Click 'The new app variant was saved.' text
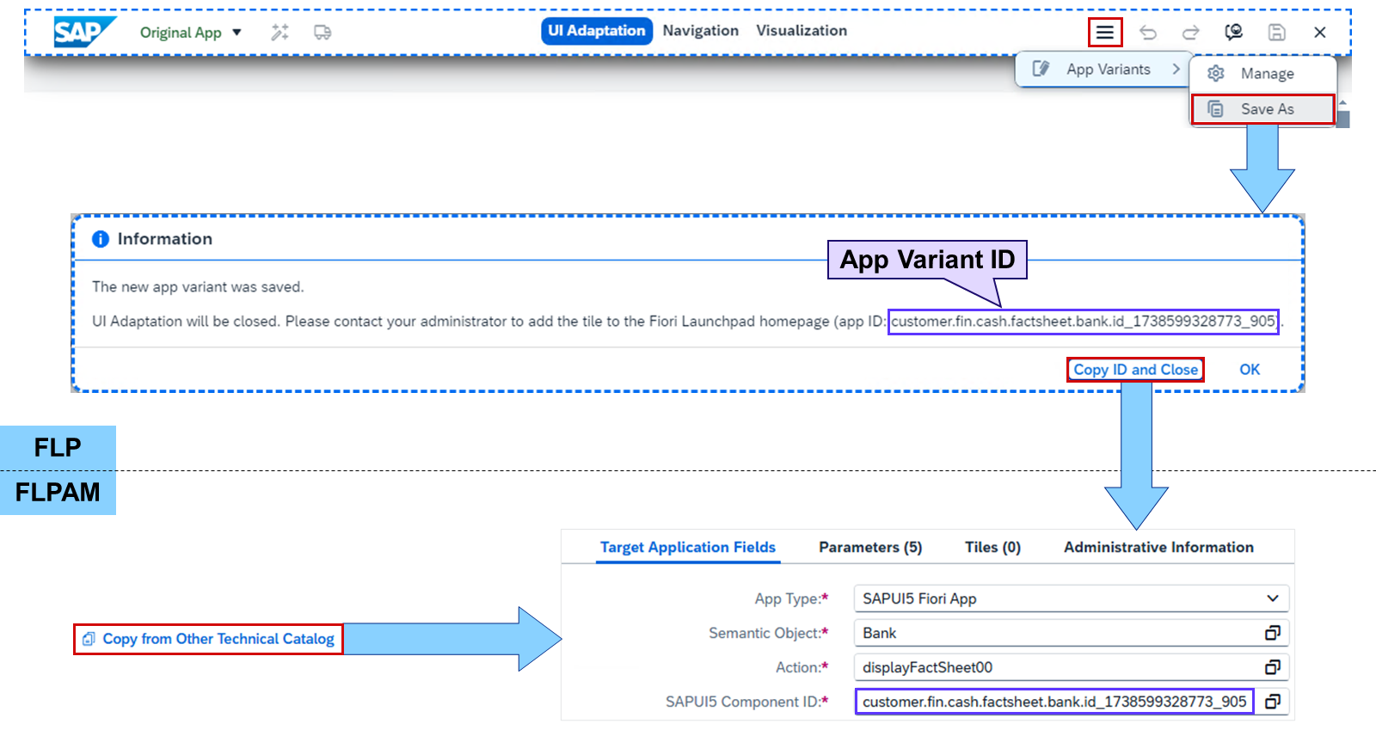Image resolution: width=1376 pixels, height=730 pixels. [198, 287]
